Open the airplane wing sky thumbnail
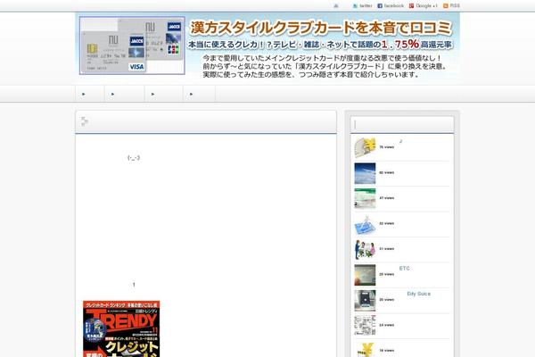The image size is (535, 357). pyautogui.click(x=365, y=173)
